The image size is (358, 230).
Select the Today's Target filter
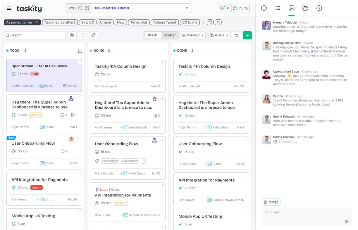click(x=165, y=22)
